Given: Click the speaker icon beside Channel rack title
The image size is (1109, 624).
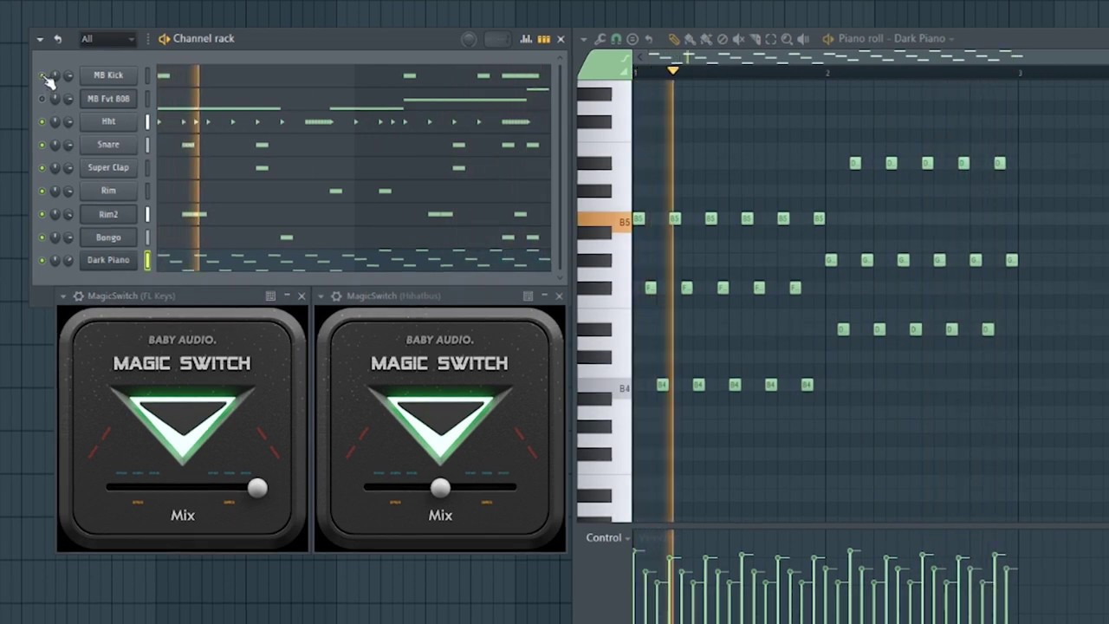Looking at the screenshot, I should tap(164, 39).
